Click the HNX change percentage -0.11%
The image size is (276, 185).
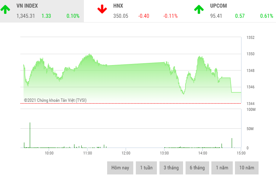pos(170,16)
